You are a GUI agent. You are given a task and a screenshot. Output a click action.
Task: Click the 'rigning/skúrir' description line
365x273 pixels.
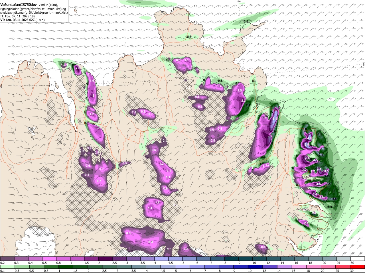pos(33,9)
